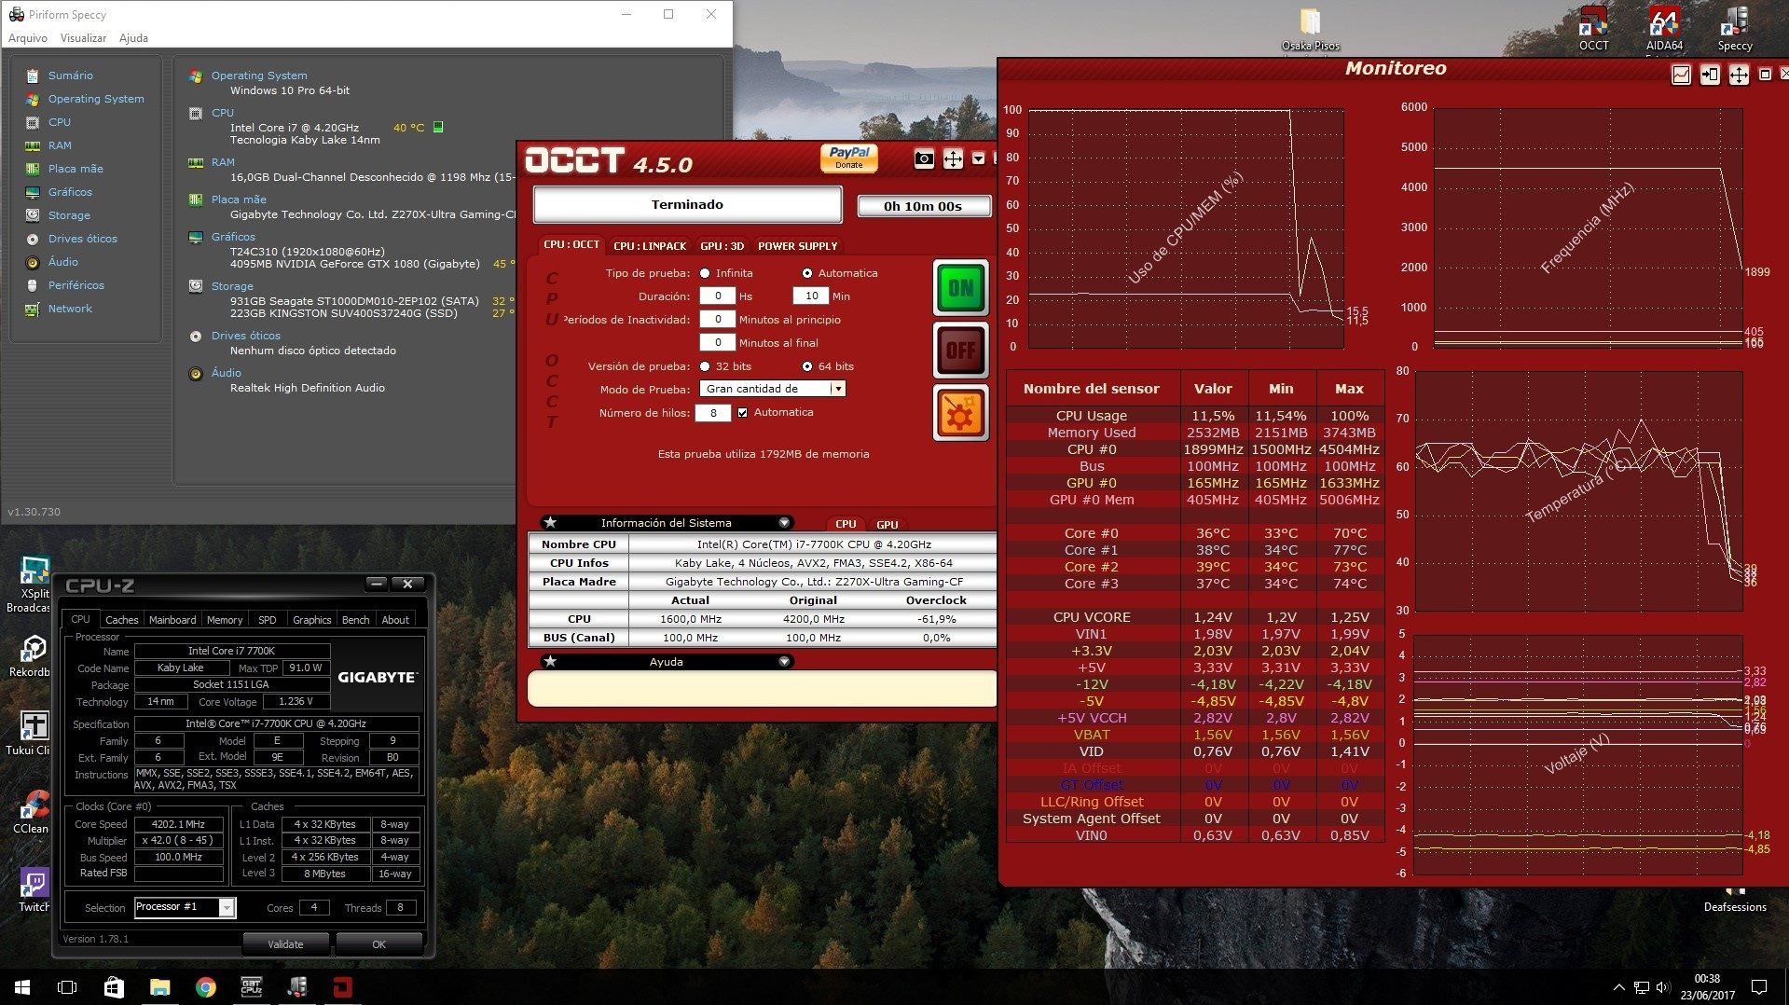Open CPU section in Speccy sidebar

[59, 122]
